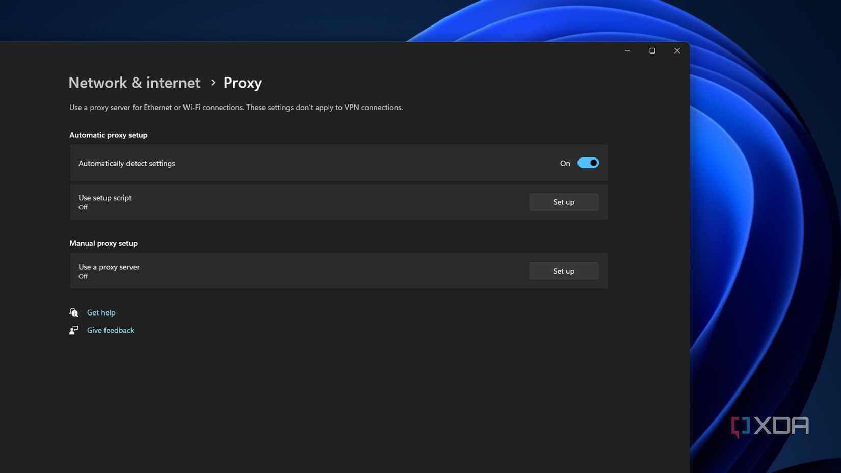Disable the Automatically detect settings toggle
841x473 pixels.
[x=588, y=163]
